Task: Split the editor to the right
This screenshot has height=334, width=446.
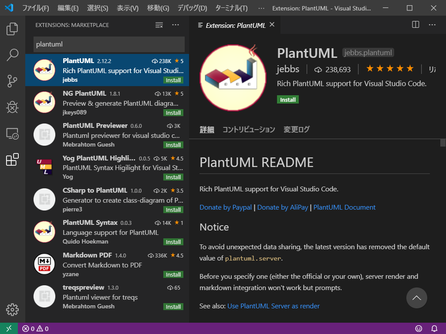Action: (415, 25)
